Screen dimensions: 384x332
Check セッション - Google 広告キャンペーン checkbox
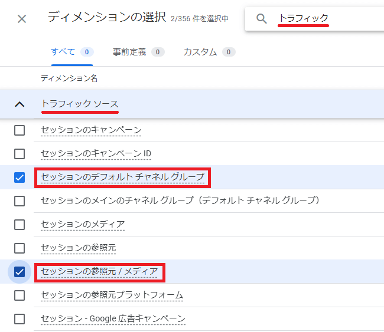point(19,319)
